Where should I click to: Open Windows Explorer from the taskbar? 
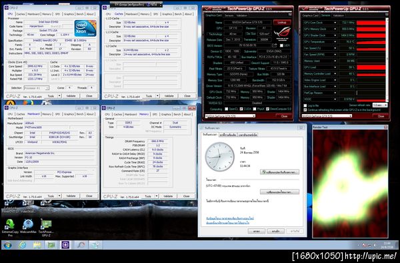[37, 245]
